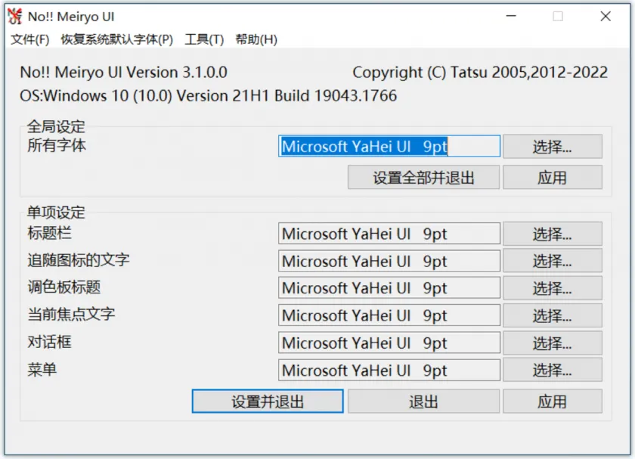The width and height of the screenshot is (635, 459).
Task: Click the 'Copyright (C) Tatsu 2005,2012-2022' text
Action: pyautogui.click(x=480, y=72)
